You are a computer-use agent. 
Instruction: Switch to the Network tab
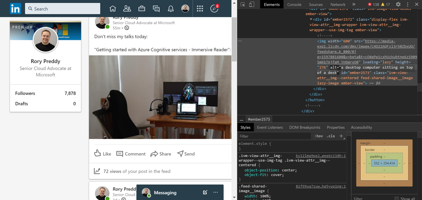click(338, 5)
